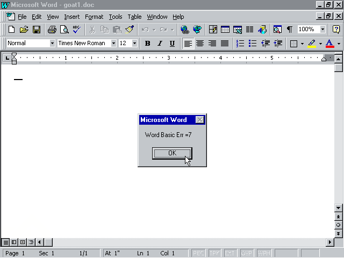Open the Edit menu

(37, 17)
